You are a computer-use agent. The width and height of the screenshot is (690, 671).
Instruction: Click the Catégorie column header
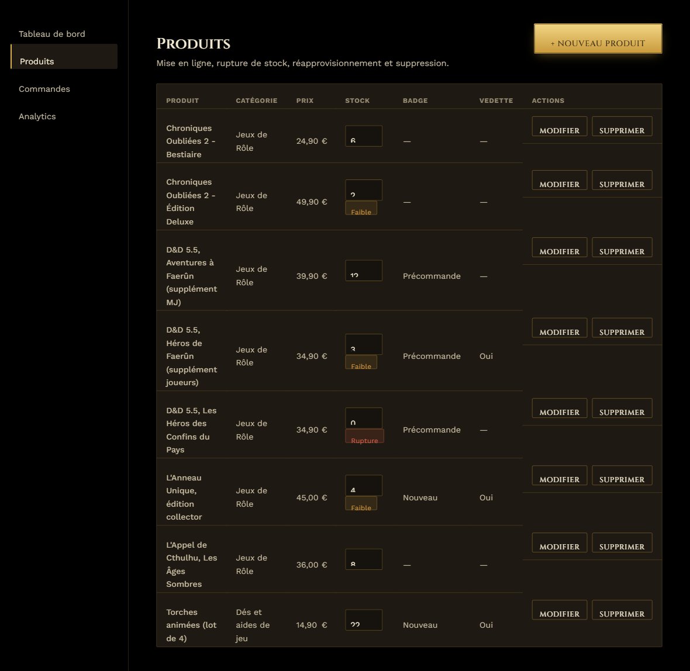click(257, 101)
